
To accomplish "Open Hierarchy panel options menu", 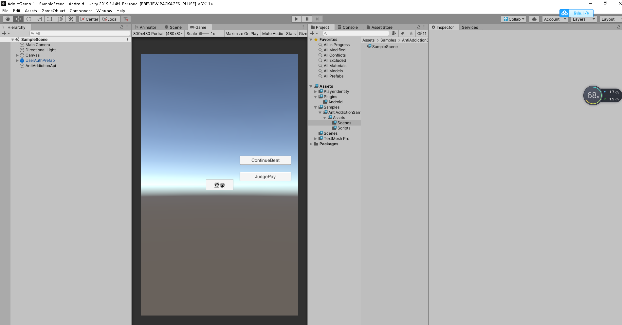I will [x=127, y=27].
